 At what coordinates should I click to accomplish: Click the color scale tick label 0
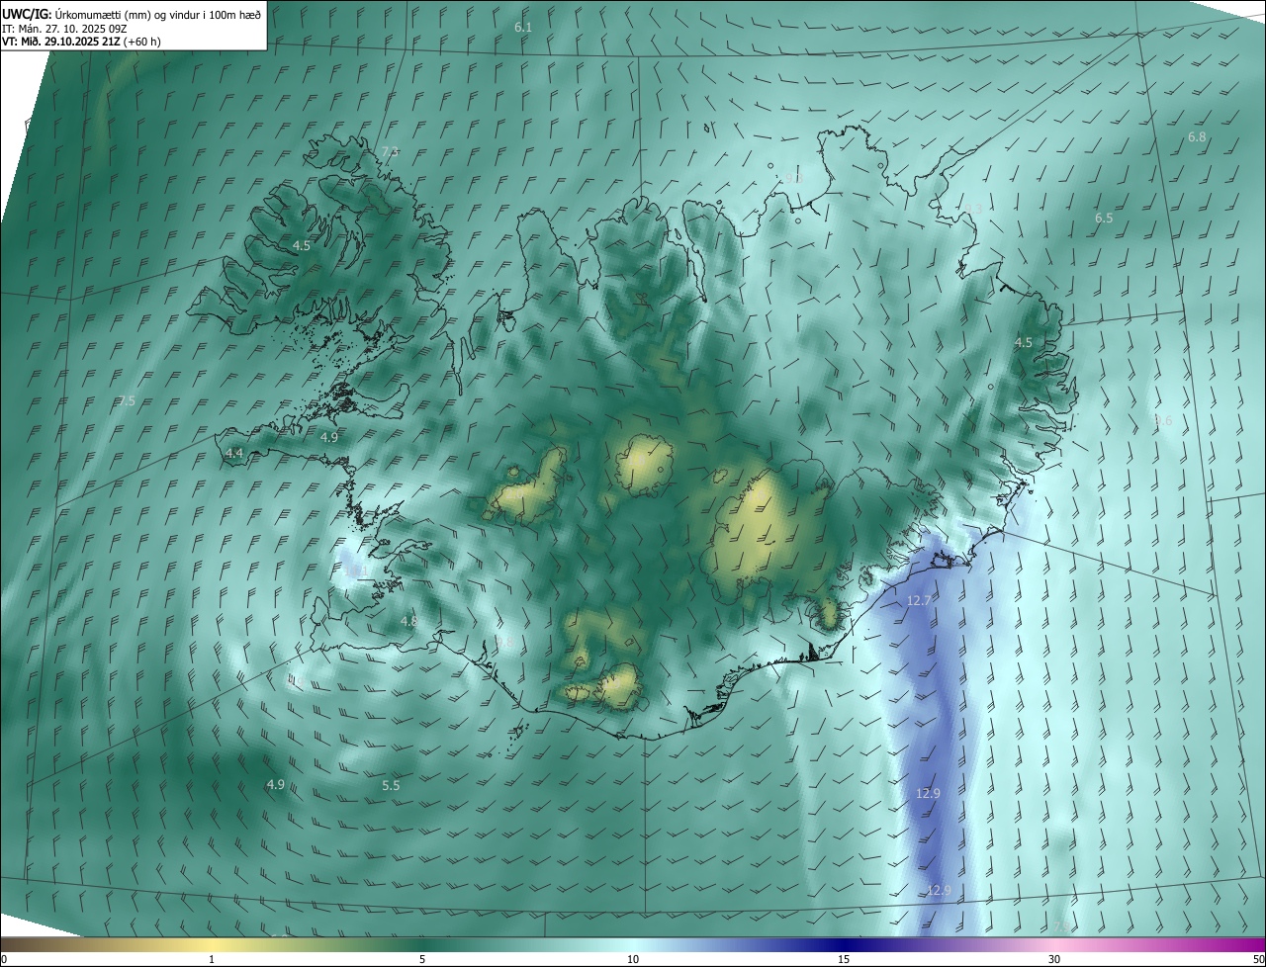point(3,959)
